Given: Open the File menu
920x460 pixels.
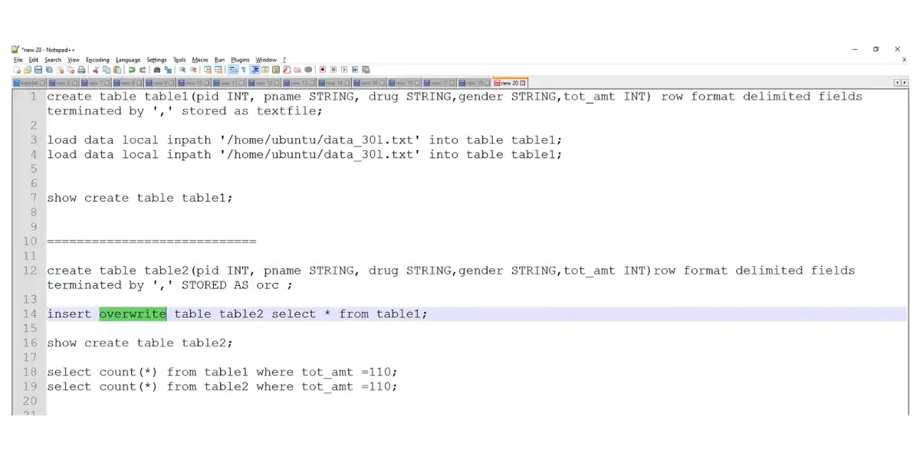Looking at the screenshot, I should [x=18, y=60].
